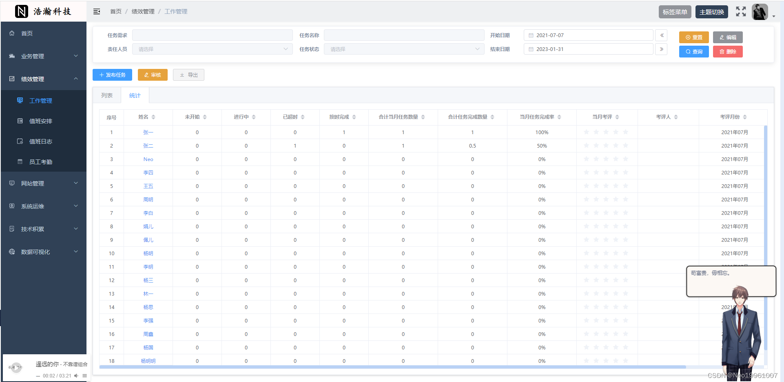
Task: Open the avatar dropdown caret
Action: [774, 15]
